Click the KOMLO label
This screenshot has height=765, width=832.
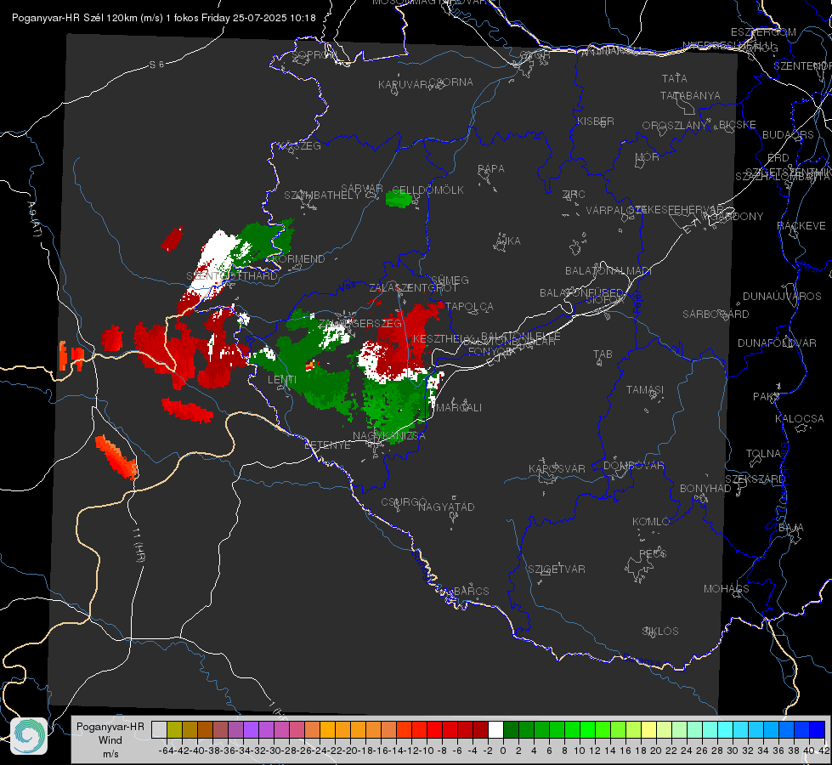[x=651, y=522]
